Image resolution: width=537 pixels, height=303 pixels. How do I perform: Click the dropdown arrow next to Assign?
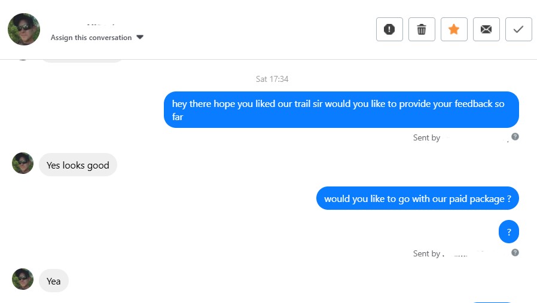pyautogui.click(x=140, y=37)
